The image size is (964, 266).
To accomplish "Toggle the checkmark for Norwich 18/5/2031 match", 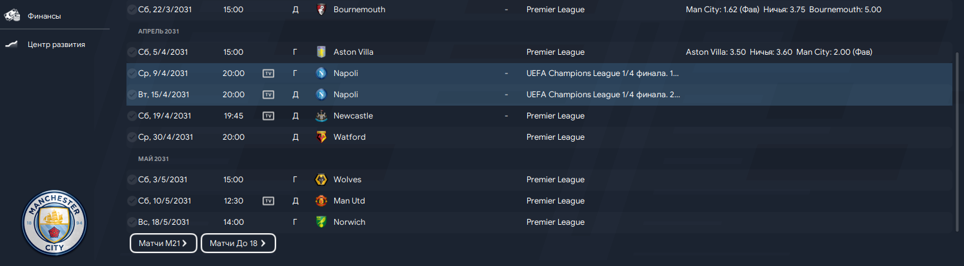I will point(132,222).
